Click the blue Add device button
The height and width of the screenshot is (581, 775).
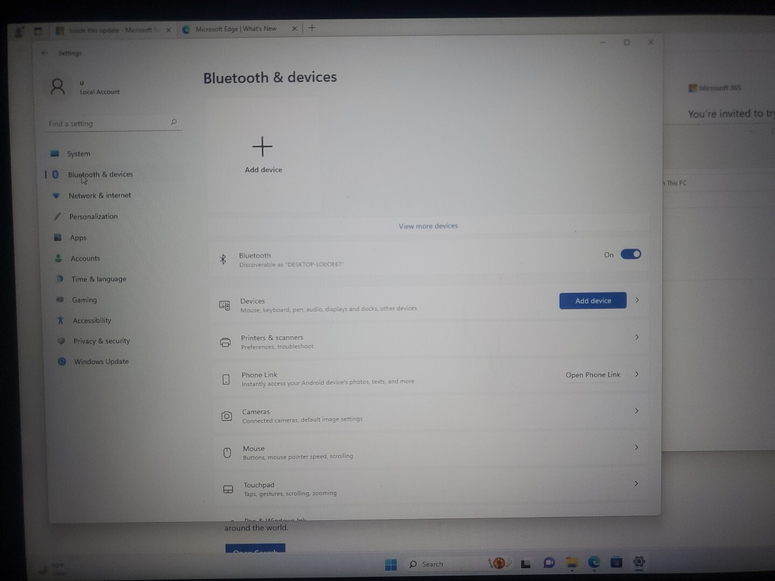(593, 301)
